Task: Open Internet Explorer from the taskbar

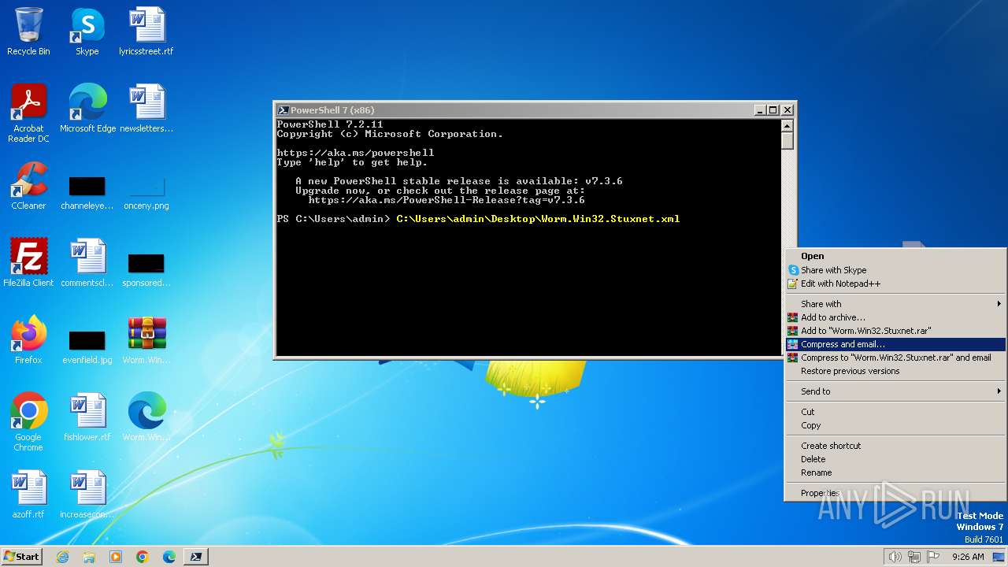Action: 62,557
